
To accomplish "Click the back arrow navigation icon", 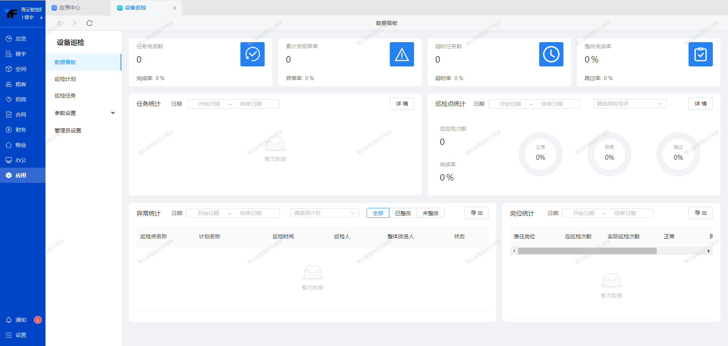I will pyautogui.click(x=60, y=23).
